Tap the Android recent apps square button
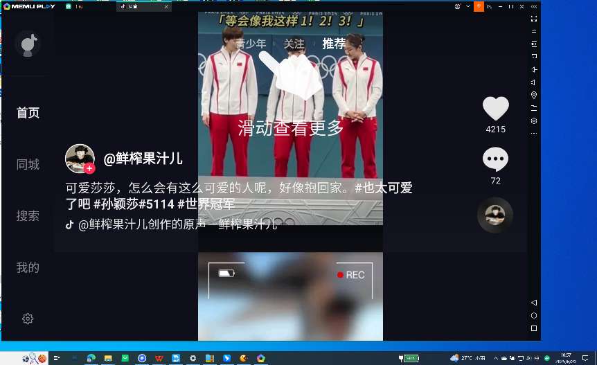597x365 pixels. tap(534, 328)
